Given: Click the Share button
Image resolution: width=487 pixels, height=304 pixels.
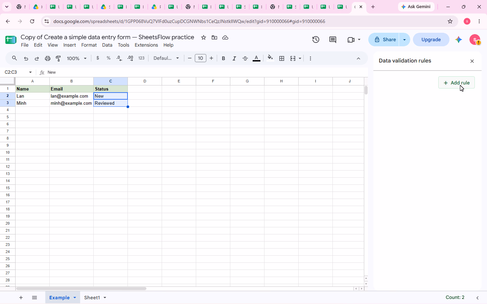Looking at the screenshot, I should 384,40.
